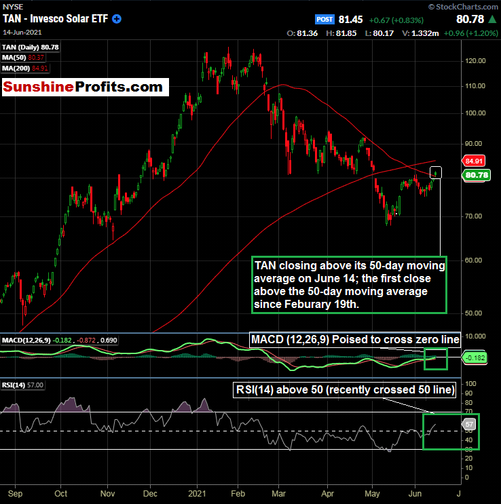Screen dimensions: 501x504
Task: Click the Feb label on time axis
Action: tap(238, 493)
